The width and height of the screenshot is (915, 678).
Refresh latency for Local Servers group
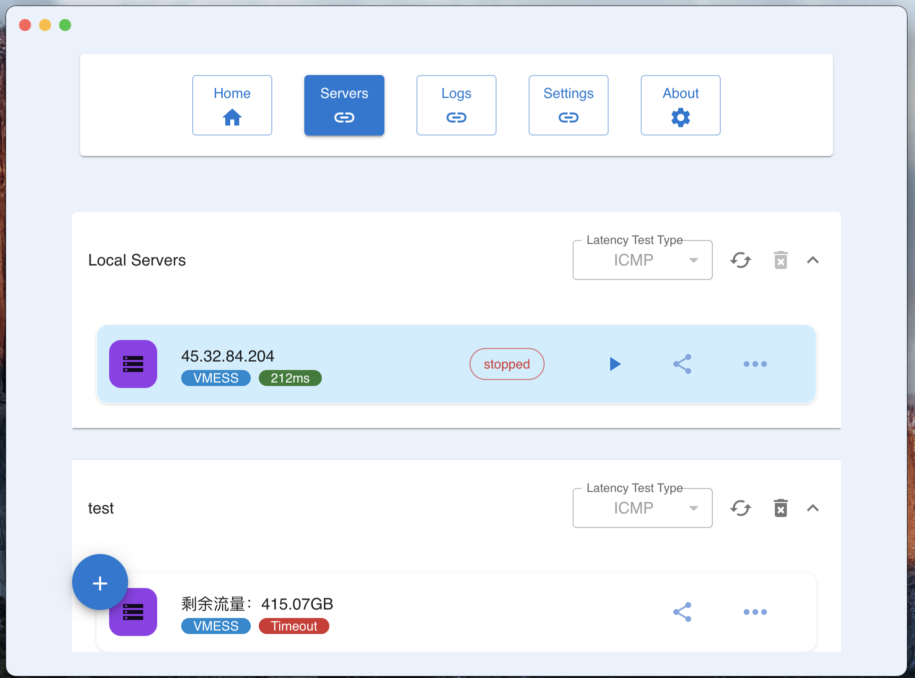click(741, 260)
